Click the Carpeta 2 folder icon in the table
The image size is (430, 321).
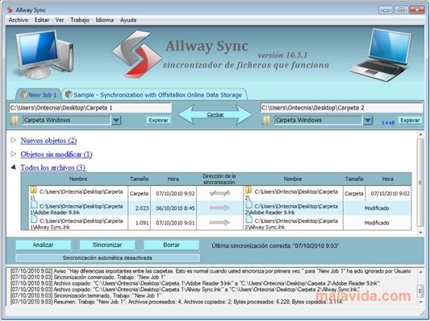tap(248, 190)
